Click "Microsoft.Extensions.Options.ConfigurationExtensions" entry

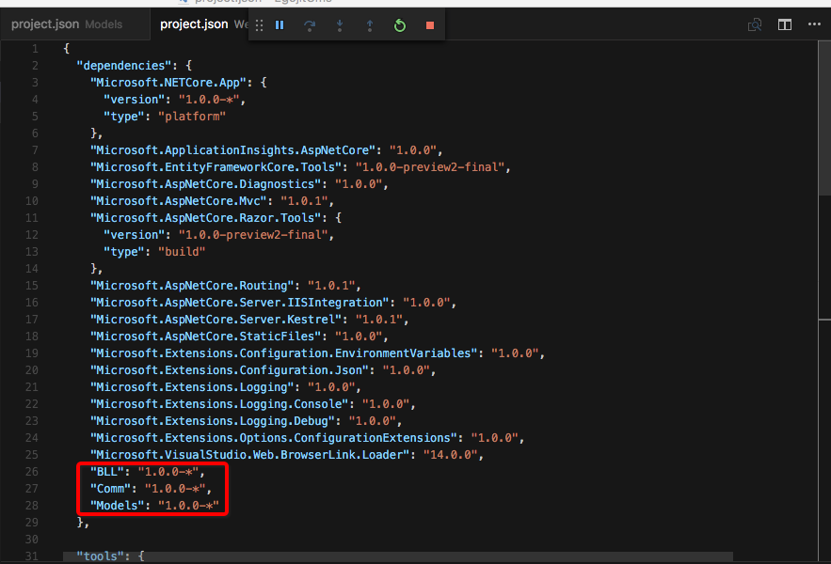(x=274, y=438)
